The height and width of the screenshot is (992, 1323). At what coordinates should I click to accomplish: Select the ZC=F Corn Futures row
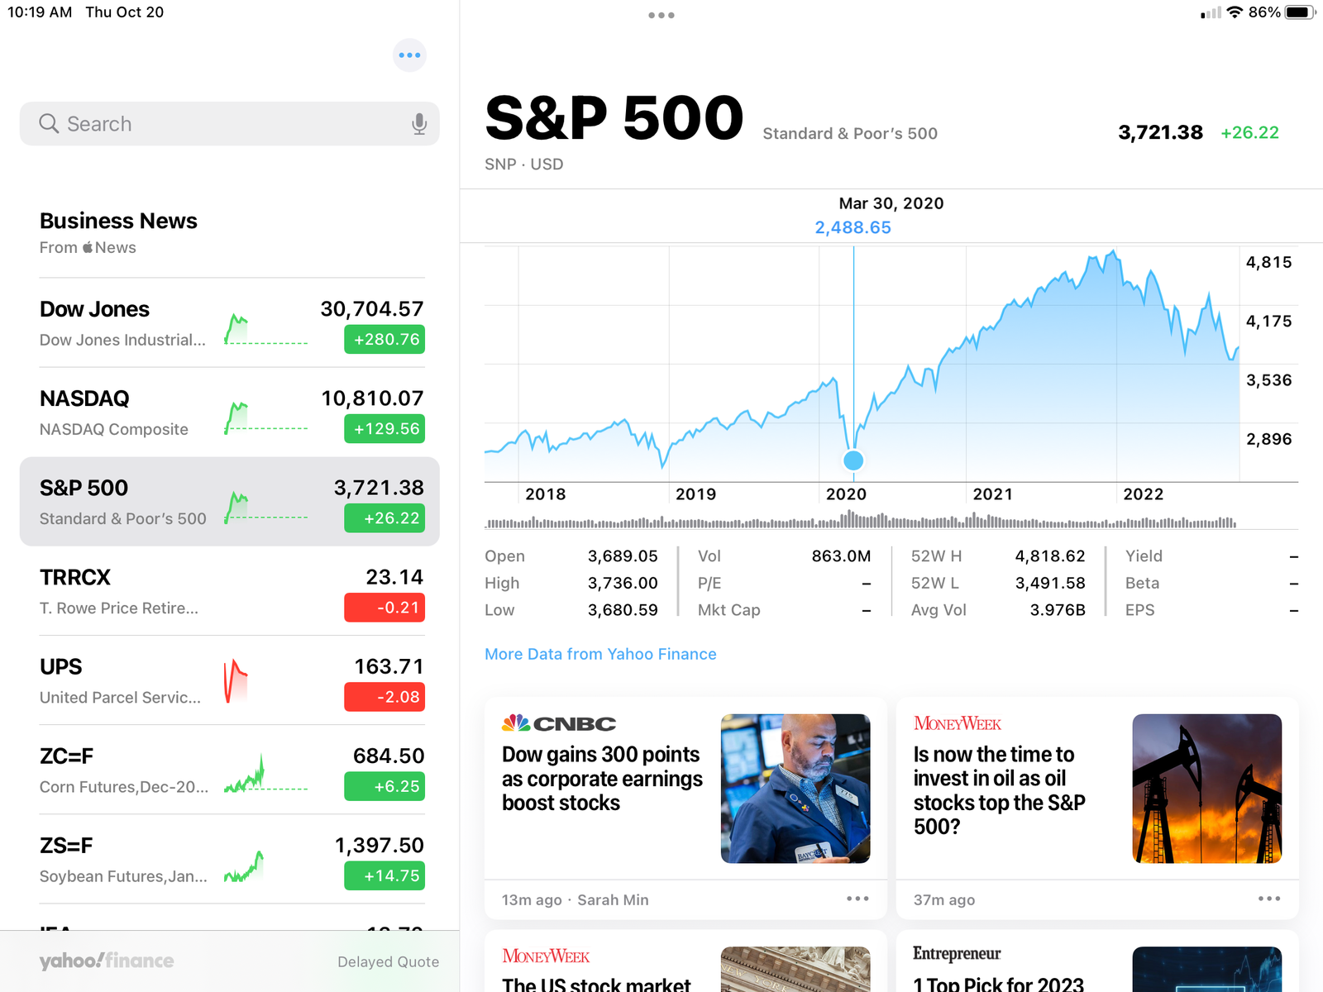click(x=230, y=770)
